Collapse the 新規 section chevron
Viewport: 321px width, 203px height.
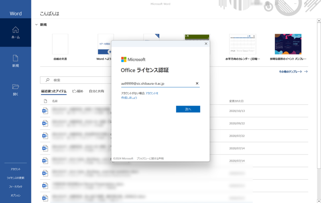pos(37,25)
